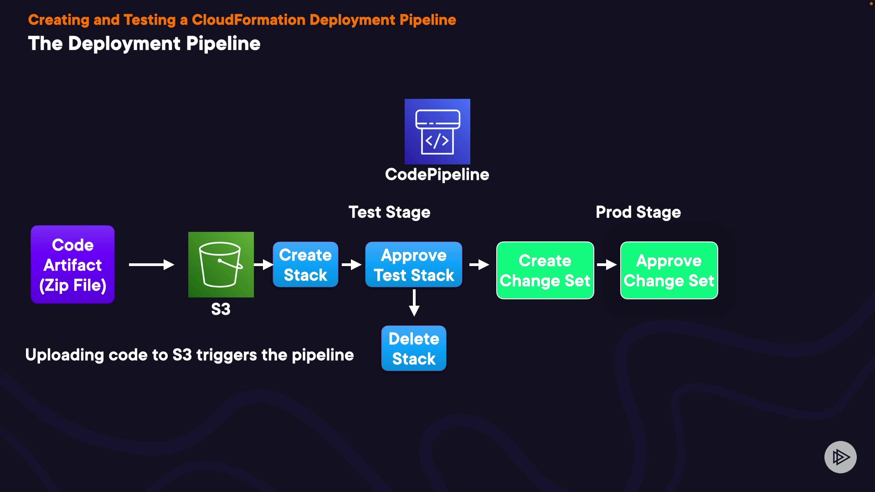Click the orange course title text

[242, 20]
